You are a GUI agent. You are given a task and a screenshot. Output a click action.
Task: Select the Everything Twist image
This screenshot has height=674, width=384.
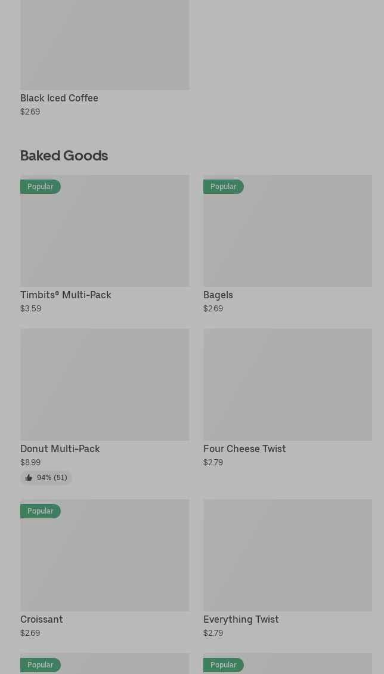pos(288,555)
